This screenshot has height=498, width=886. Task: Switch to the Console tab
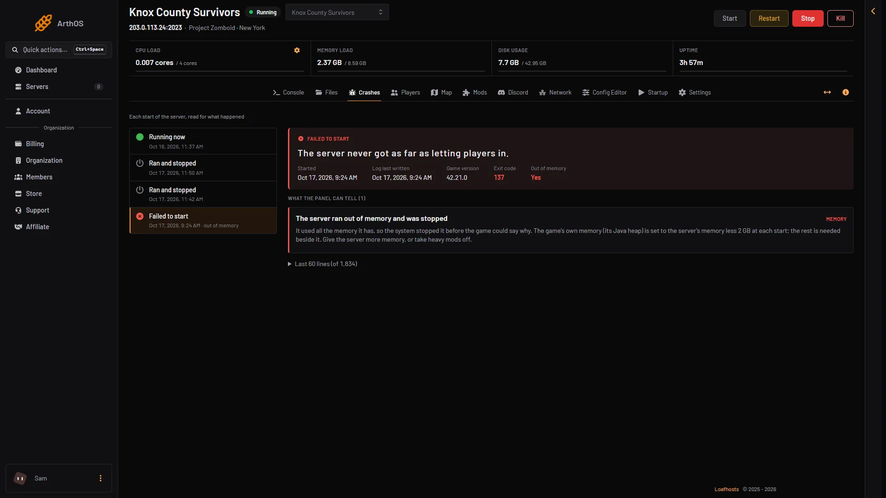click(x=288, y=93)
